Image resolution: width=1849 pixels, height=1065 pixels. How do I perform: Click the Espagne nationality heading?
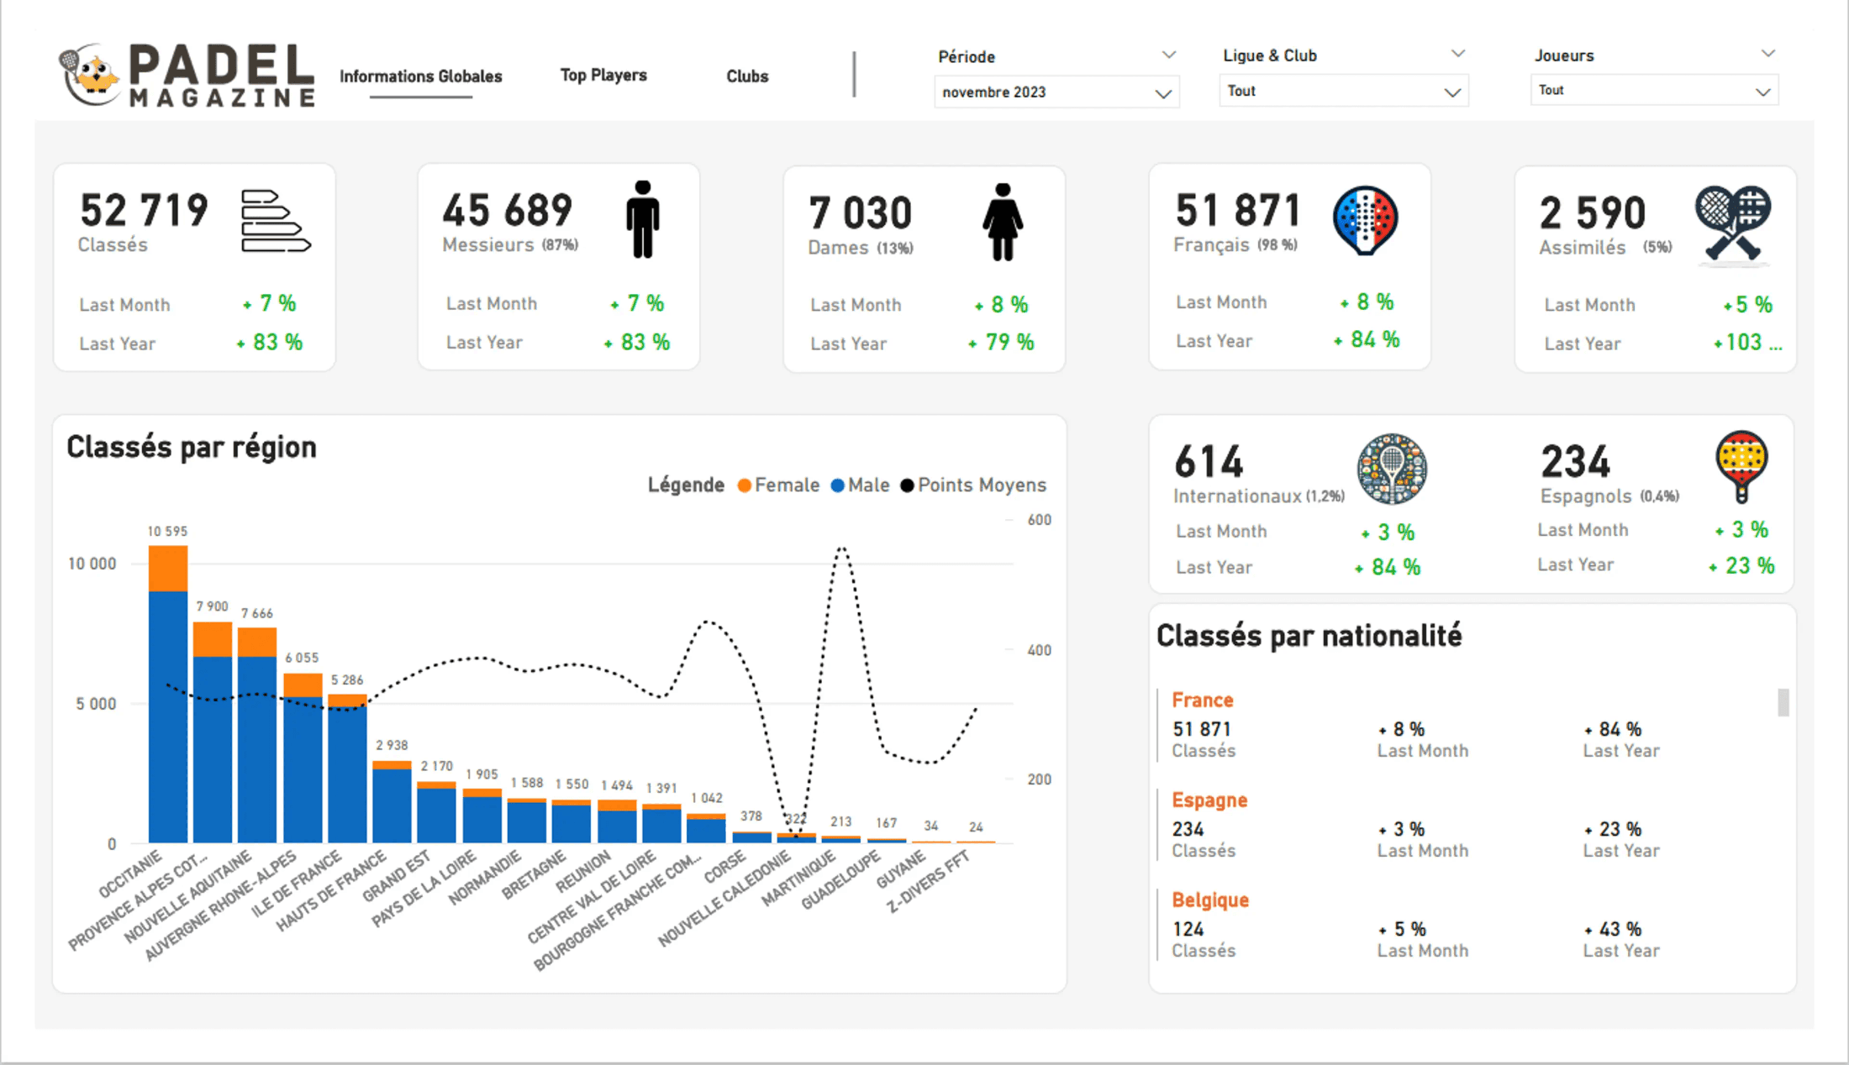point(1209,800)
